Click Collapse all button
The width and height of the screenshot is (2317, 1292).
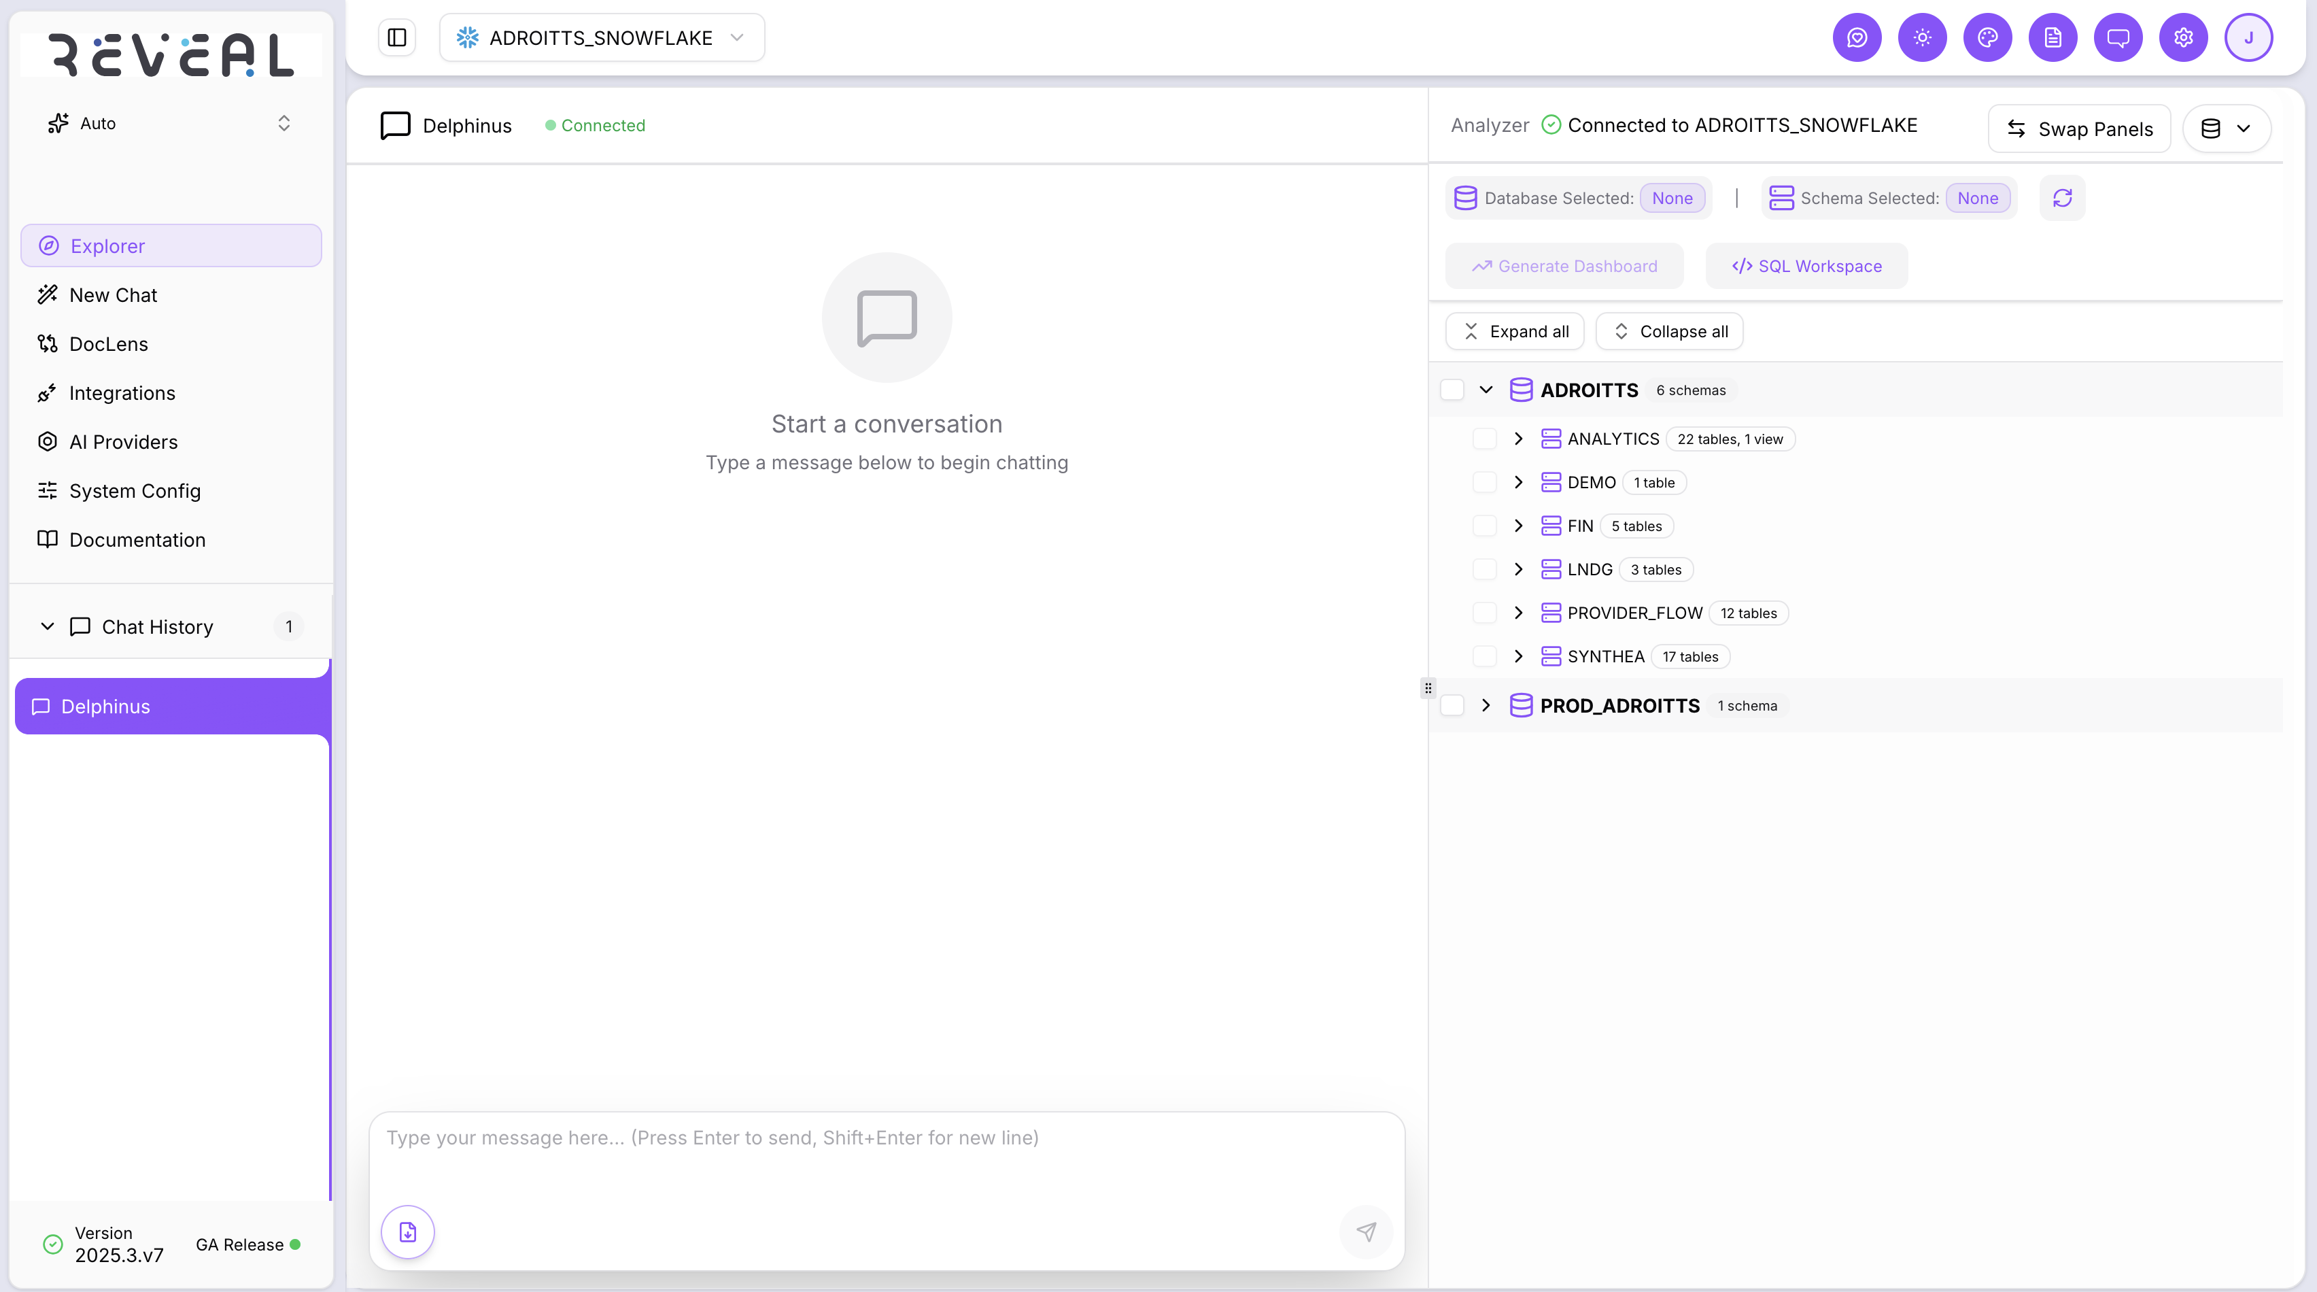click(1669, 331)
